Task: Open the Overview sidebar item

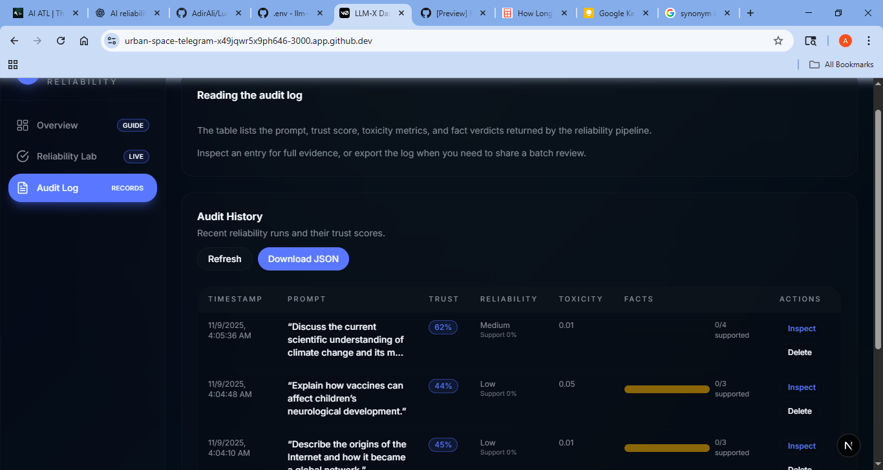Action: (x=83, y=125)
